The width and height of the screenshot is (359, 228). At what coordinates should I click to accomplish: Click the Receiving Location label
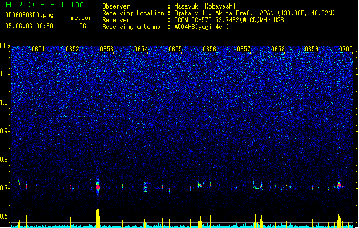(133, 13)
